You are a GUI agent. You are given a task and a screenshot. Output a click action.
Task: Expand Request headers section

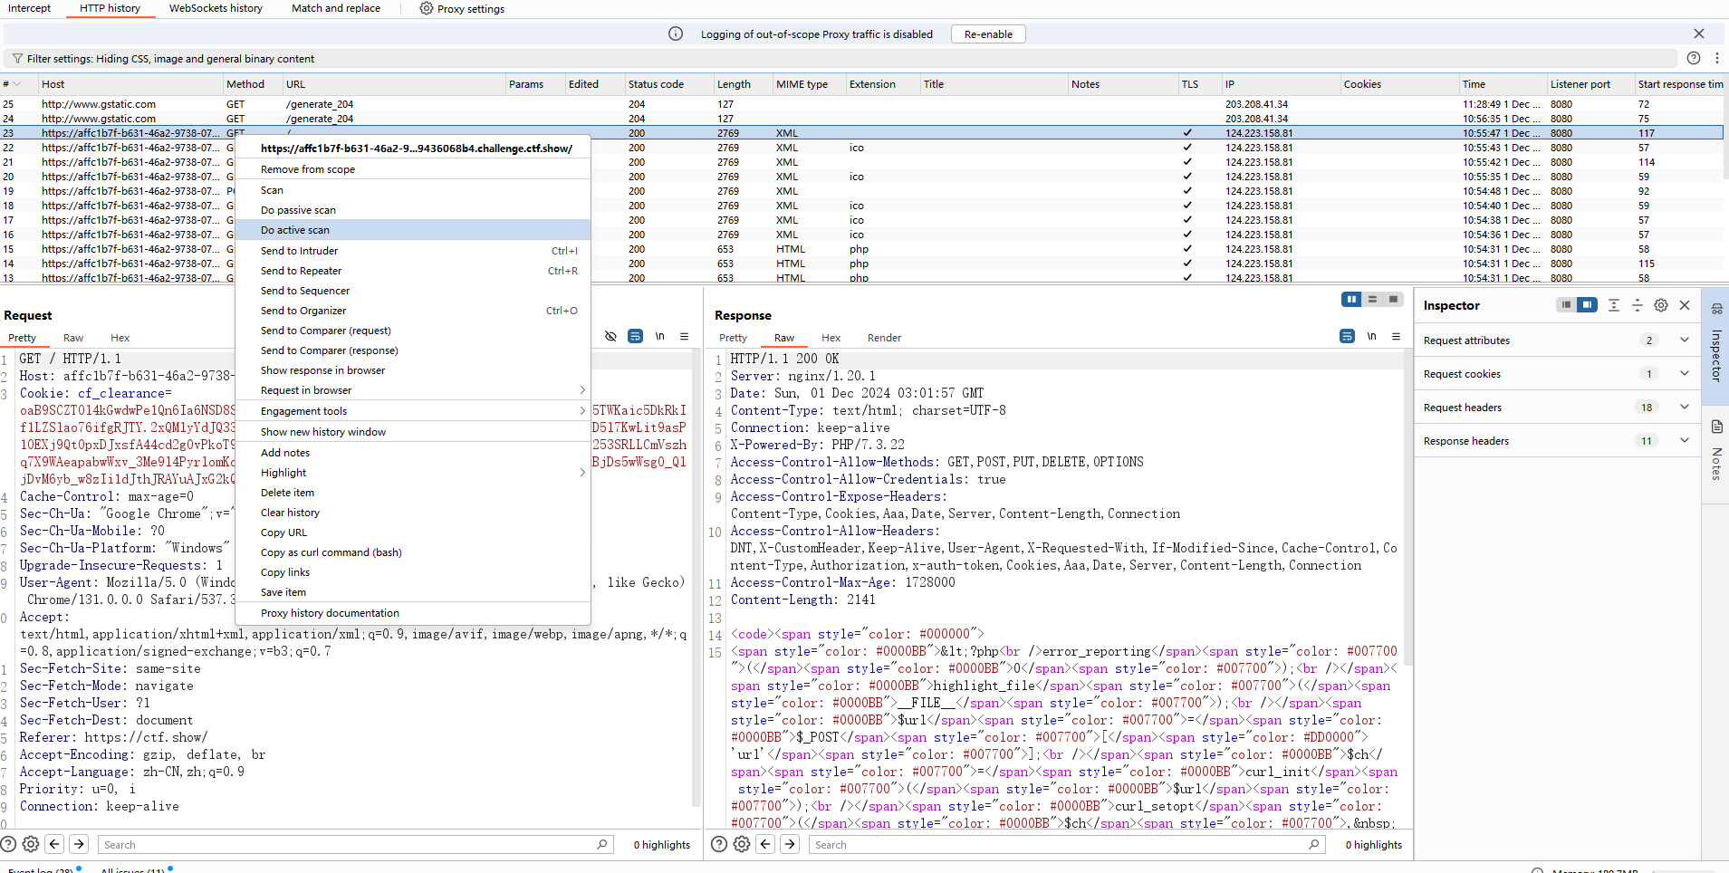[x=1685, y=407]
